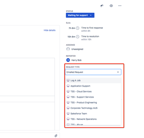This screenshot has width=144, height=138.
Task: Open the Emailed Request type dropdown
Action: pos(93,72)
